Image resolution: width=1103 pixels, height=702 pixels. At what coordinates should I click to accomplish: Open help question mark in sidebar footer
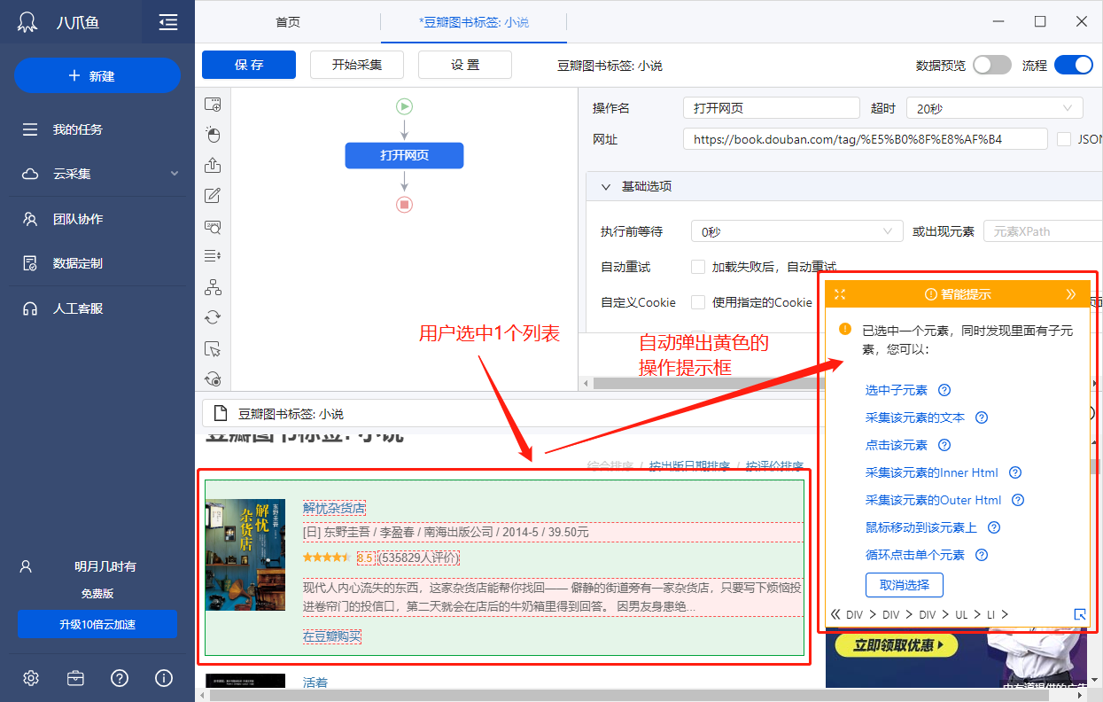coord(120,678)
